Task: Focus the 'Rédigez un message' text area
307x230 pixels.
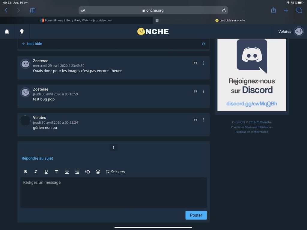Action: [113, 193]
